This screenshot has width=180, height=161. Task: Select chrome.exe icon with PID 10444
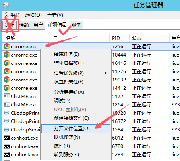(7, 55)
